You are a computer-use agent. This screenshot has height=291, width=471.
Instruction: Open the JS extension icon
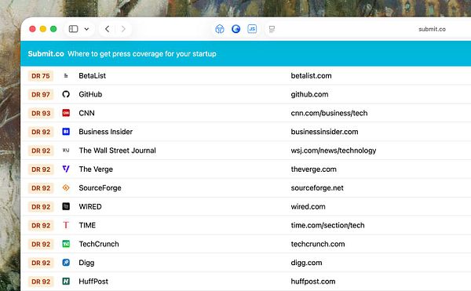pos(252,29)
